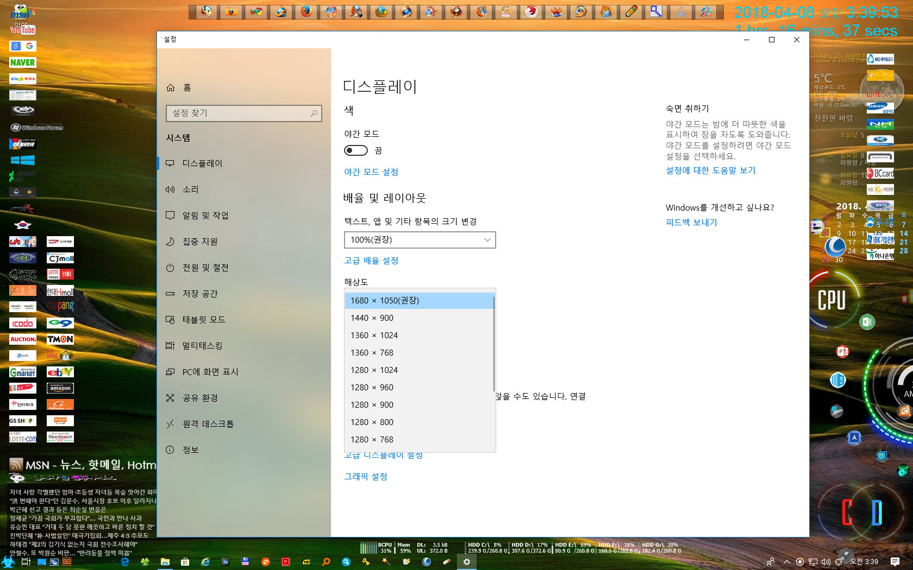Open the Gmarket desktop shortcut
The height and width of the screenshot is (570, 913).
click(22, 372)
